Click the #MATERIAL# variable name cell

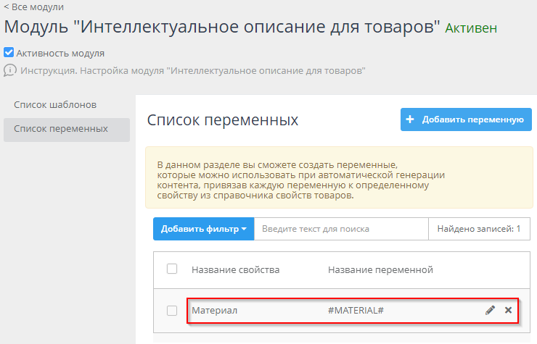356,311
